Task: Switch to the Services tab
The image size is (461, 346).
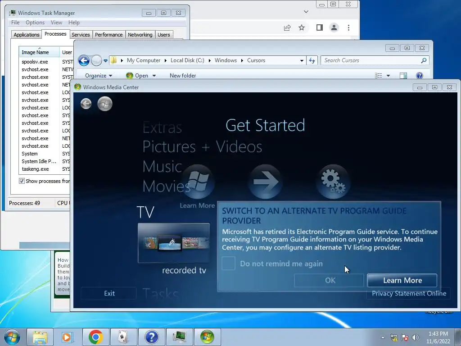Action: [81, 35]
